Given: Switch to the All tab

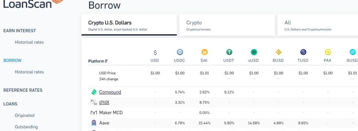Looking at the screenshot, I should tap(318, 25).
